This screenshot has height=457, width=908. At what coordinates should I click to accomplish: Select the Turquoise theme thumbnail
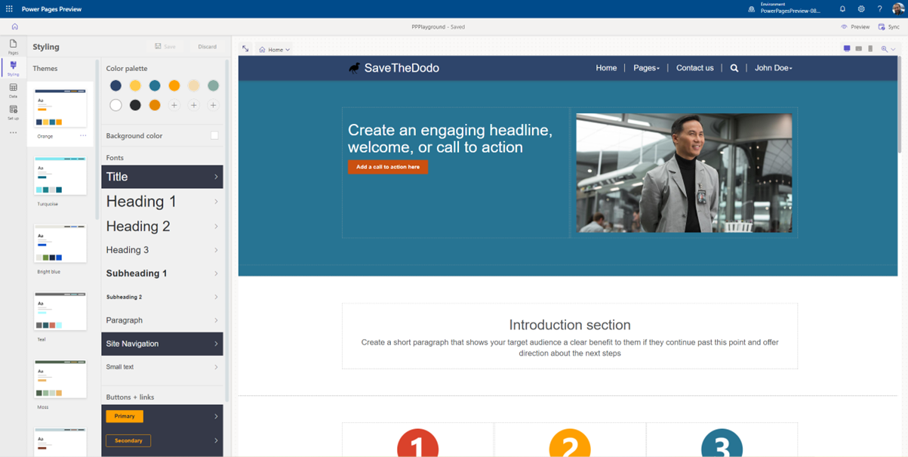tap(60, 176)
